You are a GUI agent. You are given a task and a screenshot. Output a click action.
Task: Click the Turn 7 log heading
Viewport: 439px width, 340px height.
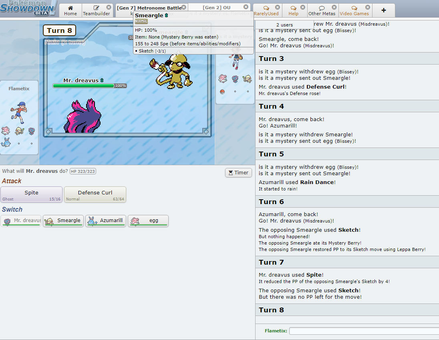tap(271, 262)
